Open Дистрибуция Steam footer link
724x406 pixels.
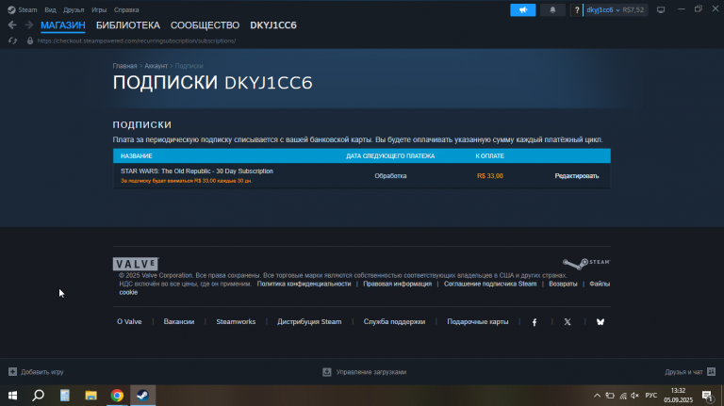point(309,321)
